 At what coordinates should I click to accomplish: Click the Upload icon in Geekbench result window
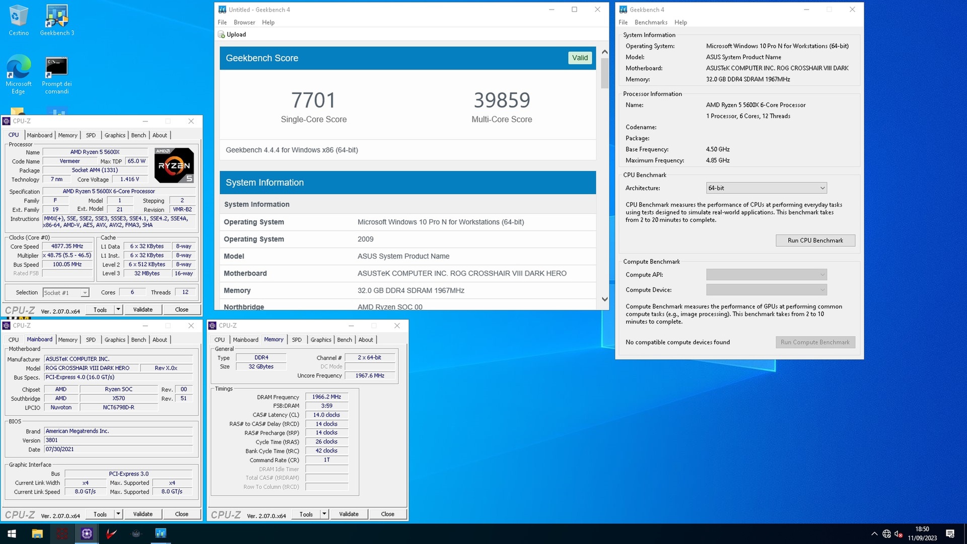pyautogui.click(x=222, y=34)
